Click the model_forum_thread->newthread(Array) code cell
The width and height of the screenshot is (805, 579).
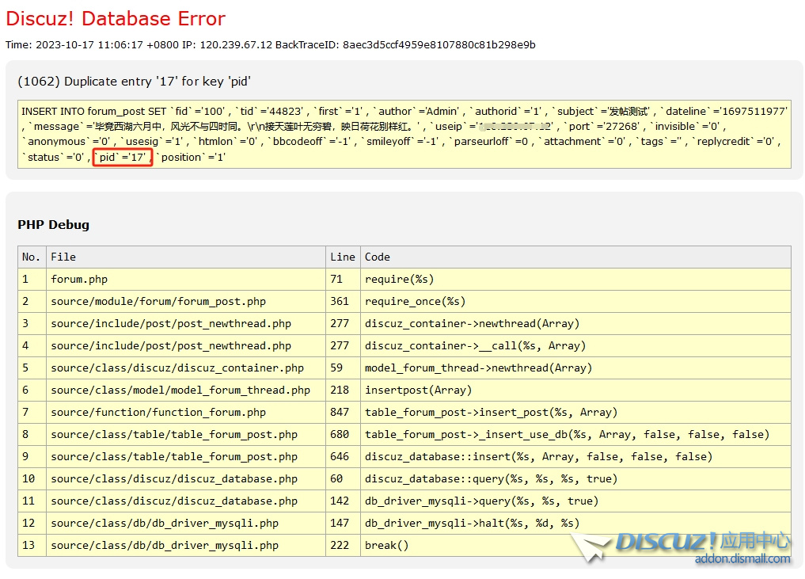(575, 368)
